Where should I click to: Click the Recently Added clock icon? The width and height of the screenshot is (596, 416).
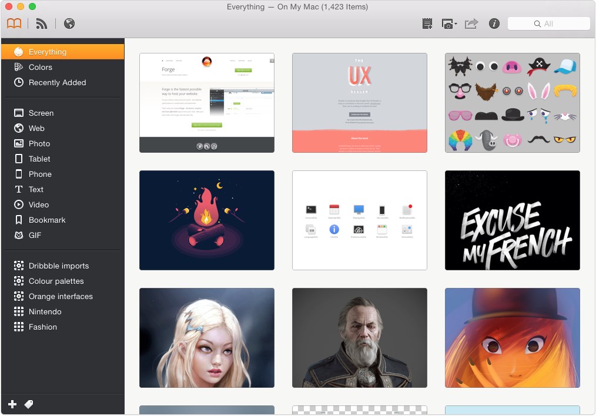pos(19,82)
